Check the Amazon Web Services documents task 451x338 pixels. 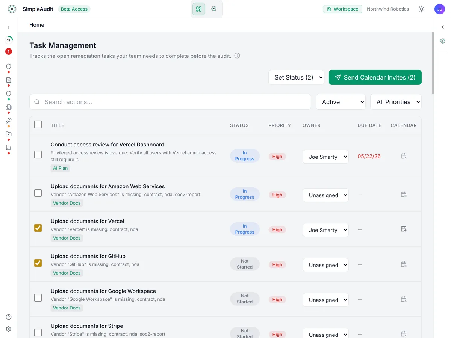tap(38, 193)
